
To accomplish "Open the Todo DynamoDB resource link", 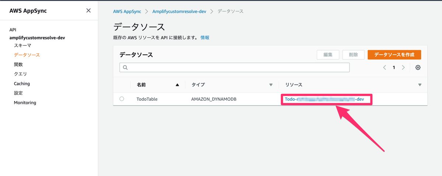I will [x=325, y=99].
